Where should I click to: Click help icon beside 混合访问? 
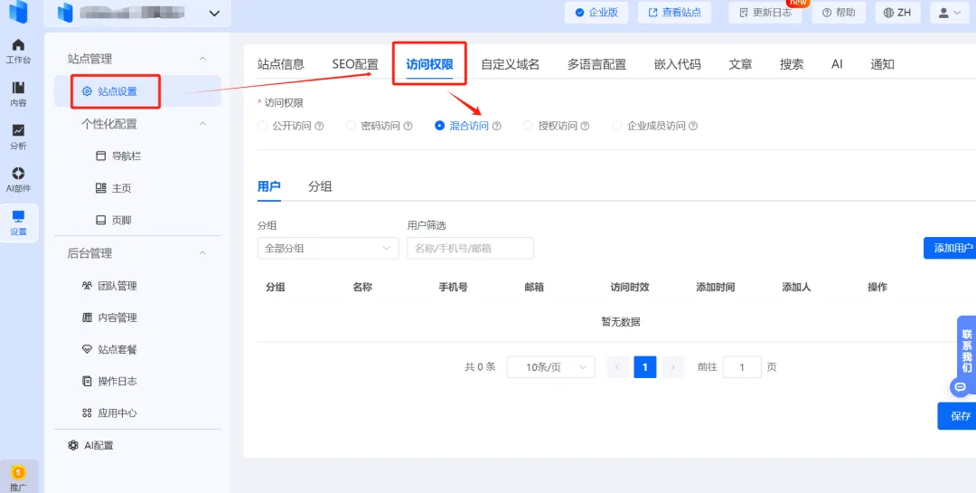coord(497,126)
